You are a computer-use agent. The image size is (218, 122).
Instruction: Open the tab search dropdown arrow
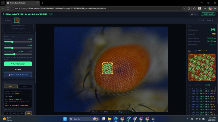(3, 3)
